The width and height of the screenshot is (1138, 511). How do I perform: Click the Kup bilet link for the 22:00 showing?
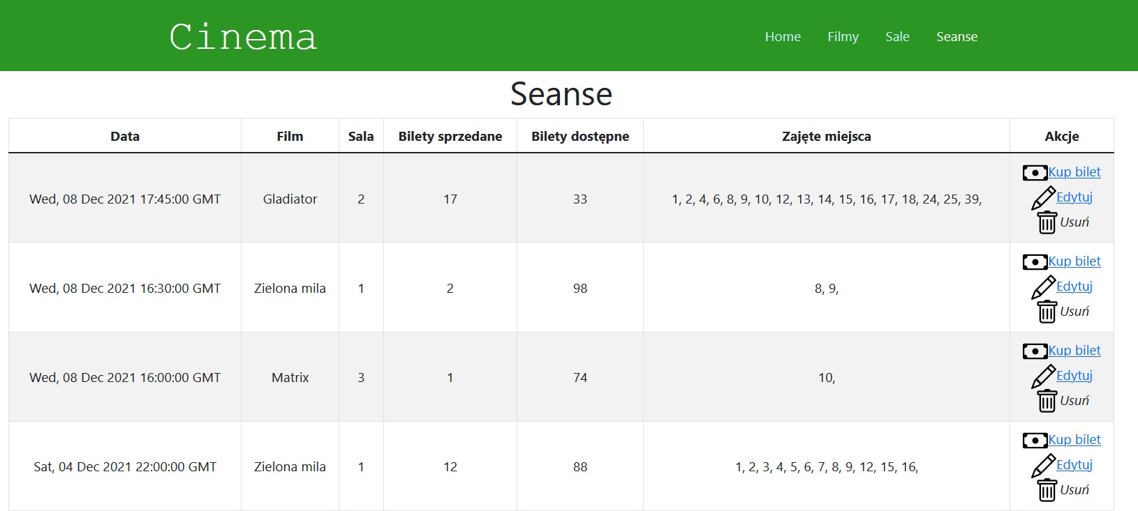coord(1074,439)
